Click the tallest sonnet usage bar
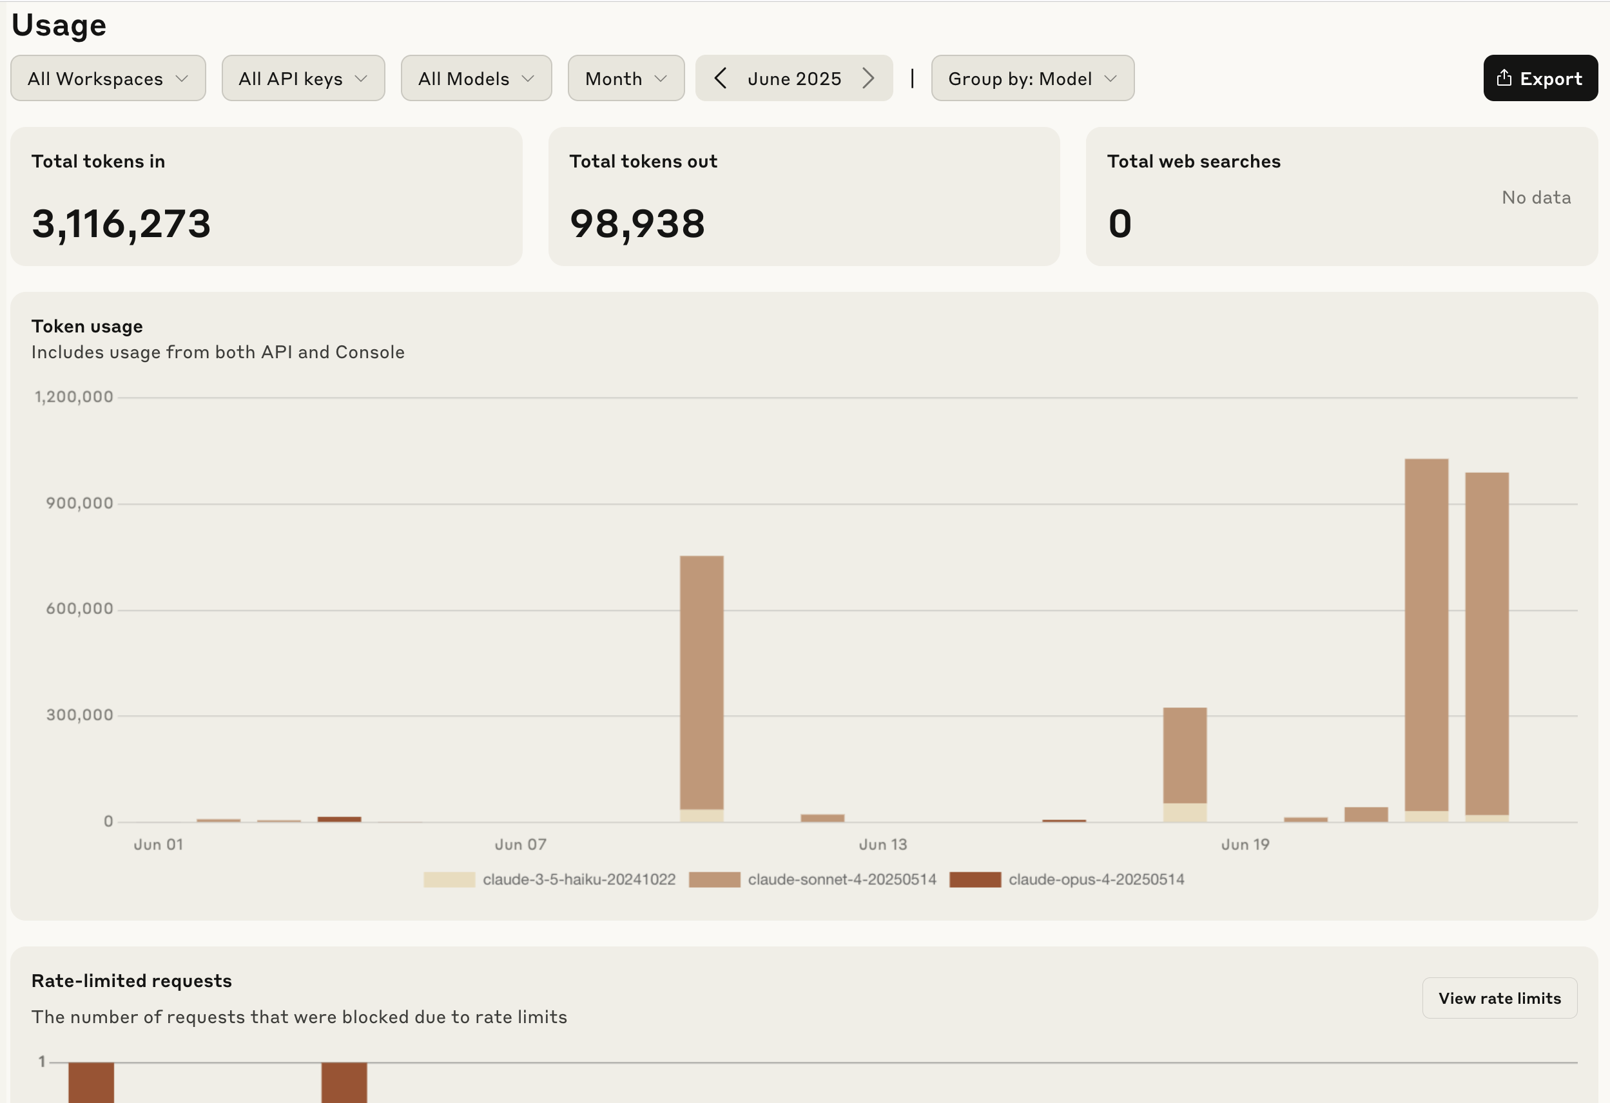The image size is (1610, 1103). click(x=1426, y=633)
